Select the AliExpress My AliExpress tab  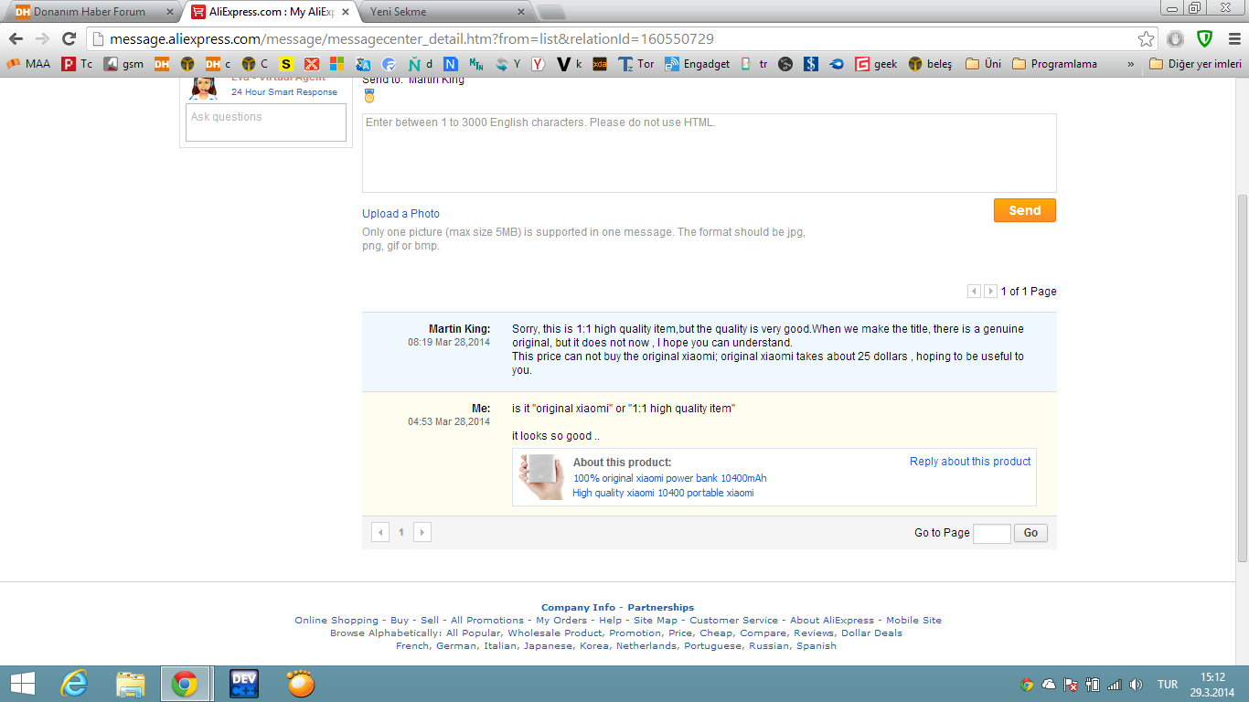coord(272,12)
